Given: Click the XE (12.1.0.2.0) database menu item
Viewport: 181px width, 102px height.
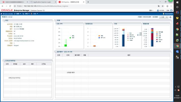Looking at the screenshot, I should click(8, 14).
